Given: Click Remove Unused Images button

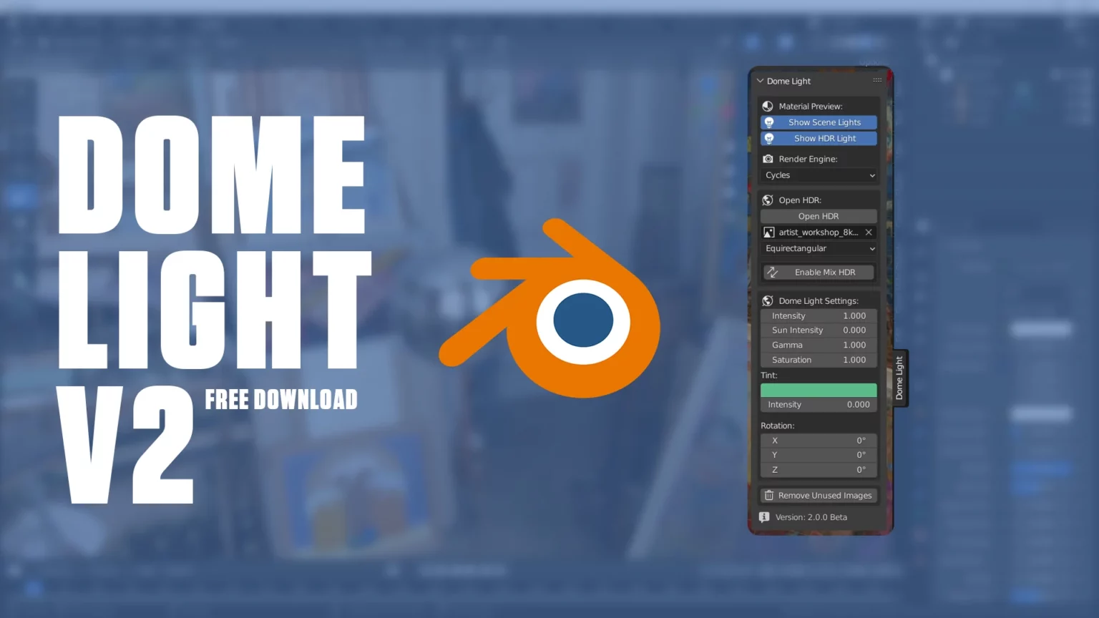Looking at the screenshot, I should (x=819, y=496).
